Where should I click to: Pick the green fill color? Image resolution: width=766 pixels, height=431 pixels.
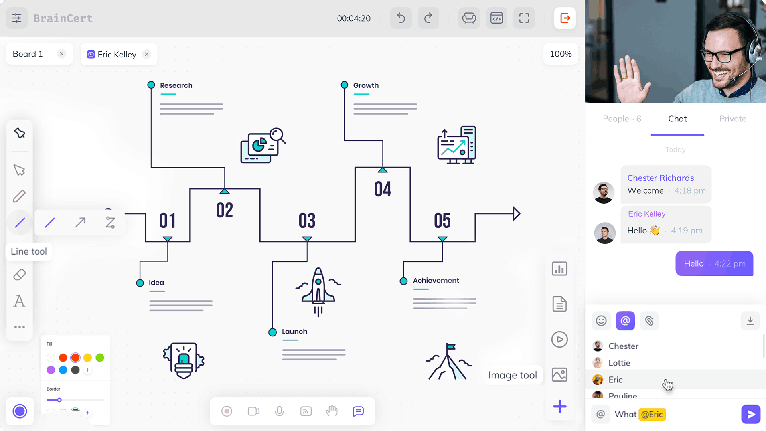click(x=100, y=358)
